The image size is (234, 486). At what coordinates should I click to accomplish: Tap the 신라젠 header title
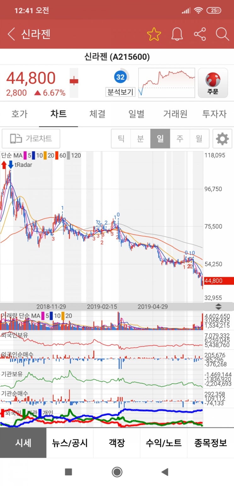pyautogui.click(x=36, y=34)
